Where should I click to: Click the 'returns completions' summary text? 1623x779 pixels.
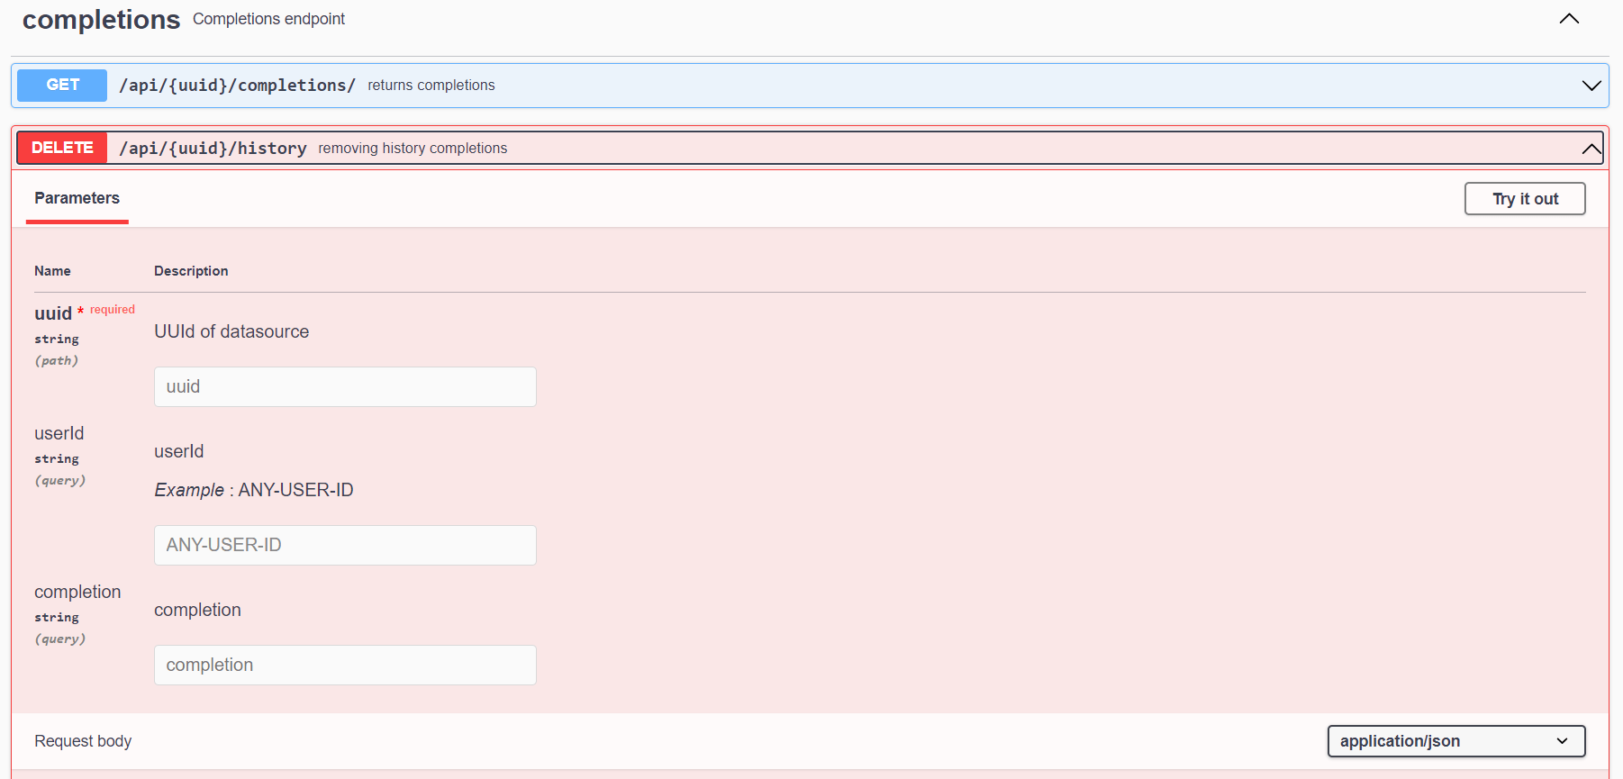pyautogui.click(x=431, y=86)
